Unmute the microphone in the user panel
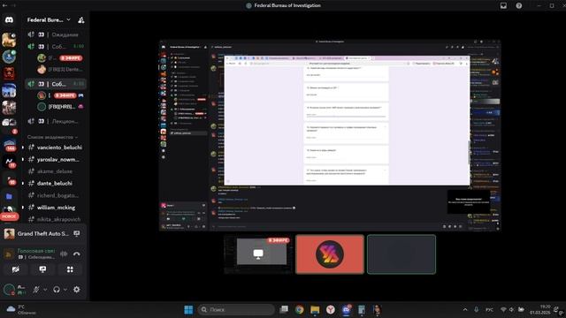This screenshot has width=566, height=318. point(36,289)
